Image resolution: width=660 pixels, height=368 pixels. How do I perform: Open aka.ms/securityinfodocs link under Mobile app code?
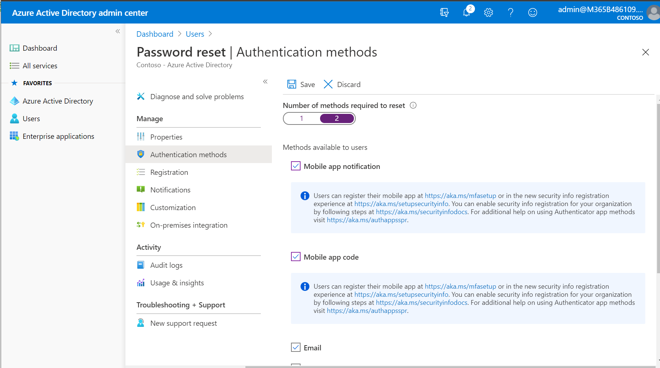pos(422,303)
